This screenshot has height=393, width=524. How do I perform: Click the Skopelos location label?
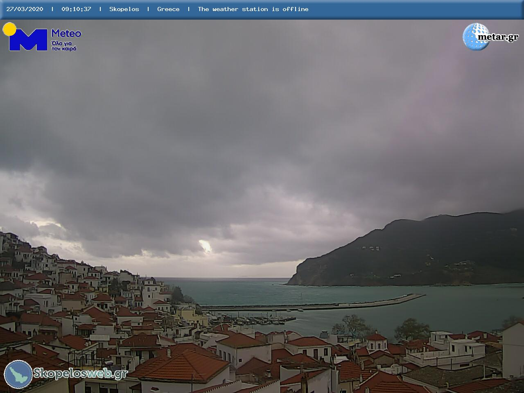point(124,9)
